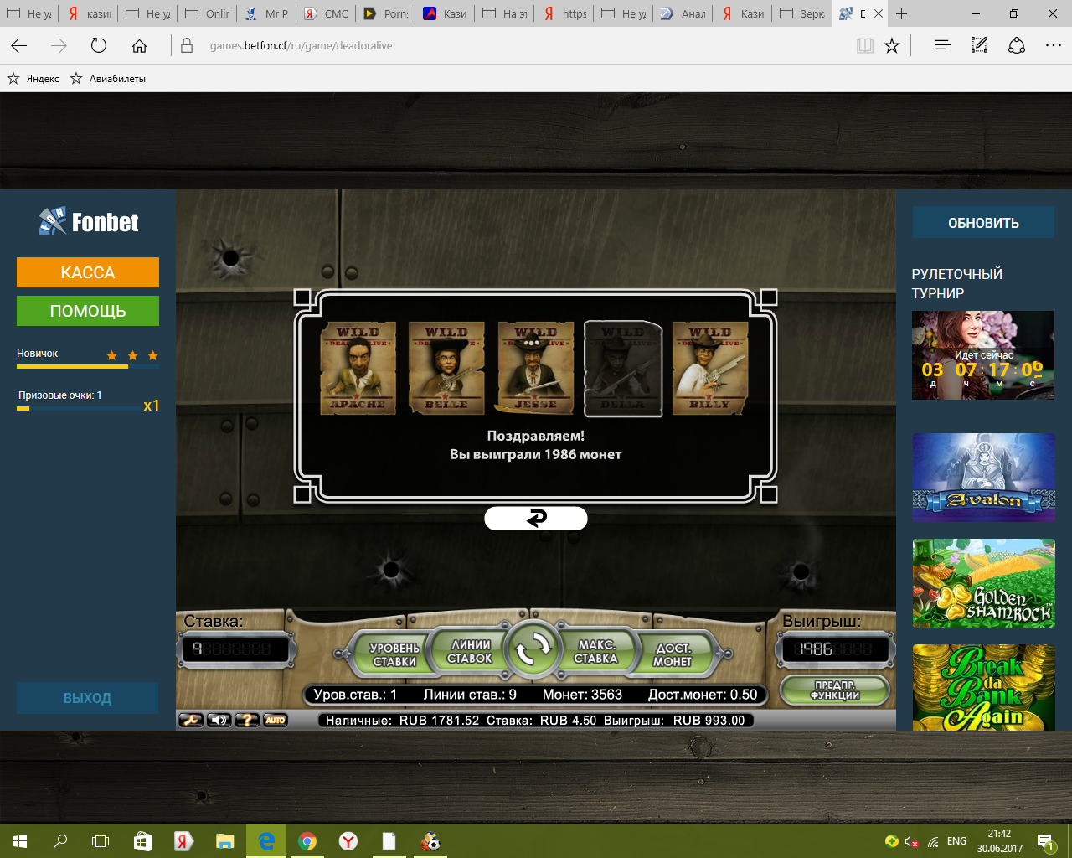Open the browser more options menu
1072x858 pixels.
[x=1053, y=46]
